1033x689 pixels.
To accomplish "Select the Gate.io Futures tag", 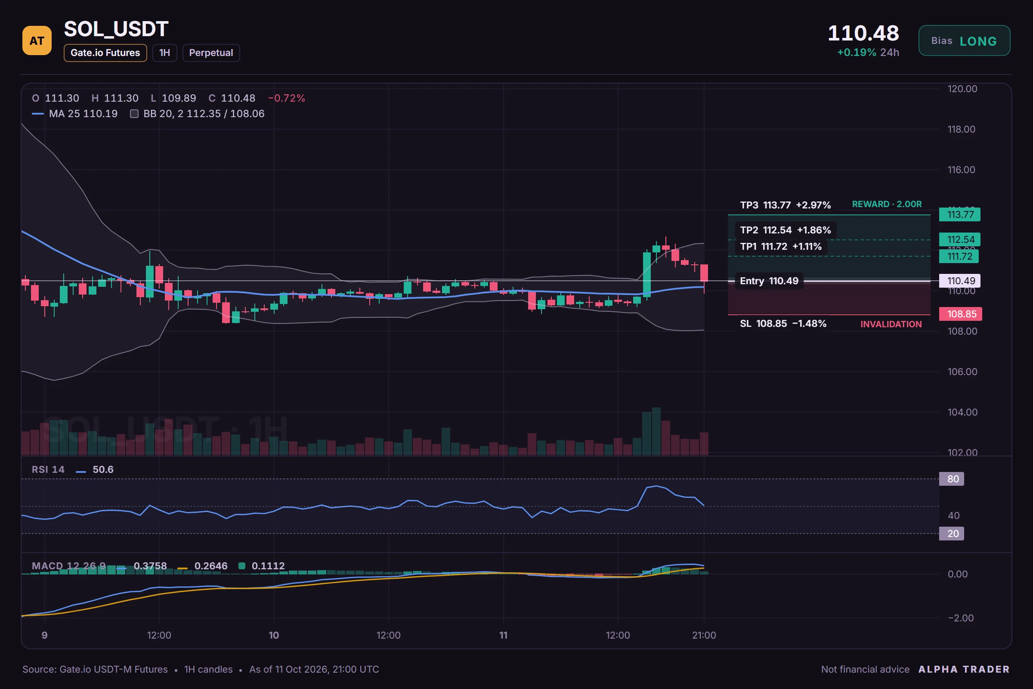I will [105, 53].
